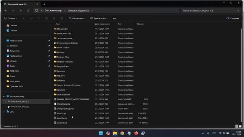Open Изображения quick access item
The width and height of the screenshot is (244, 137).
(14, 56)
